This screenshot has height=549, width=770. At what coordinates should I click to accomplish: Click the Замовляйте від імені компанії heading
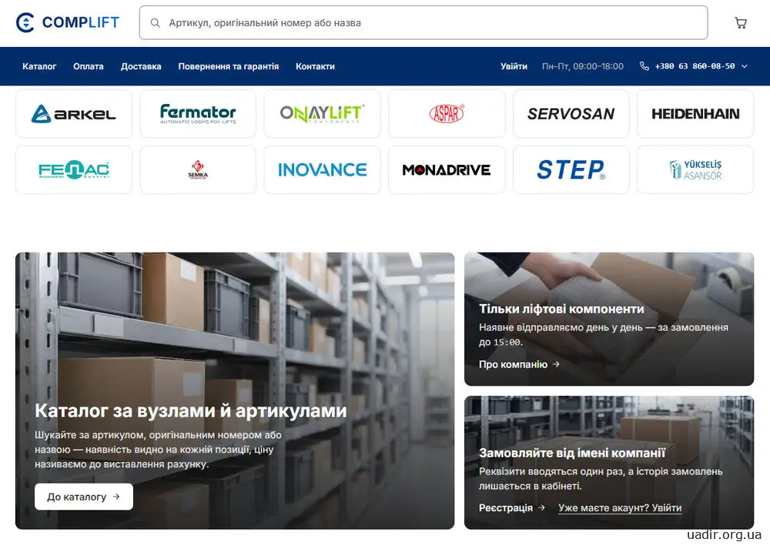[x=572, y=453]
